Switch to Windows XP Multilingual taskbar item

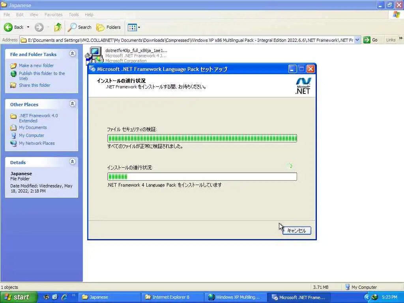tap(235, 297)
